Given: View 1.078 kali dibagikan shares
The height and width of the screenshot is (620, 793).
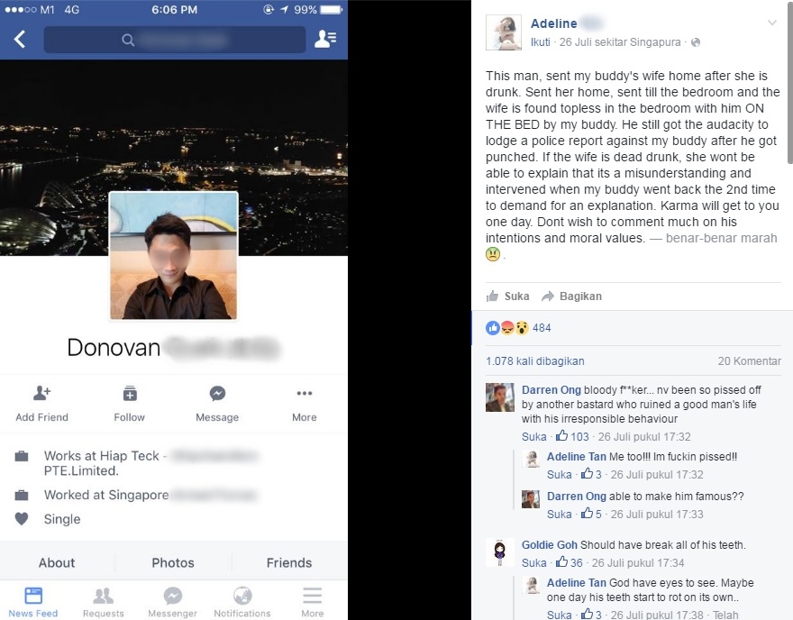Looking at the screenshot, I should tap(535, 361).
